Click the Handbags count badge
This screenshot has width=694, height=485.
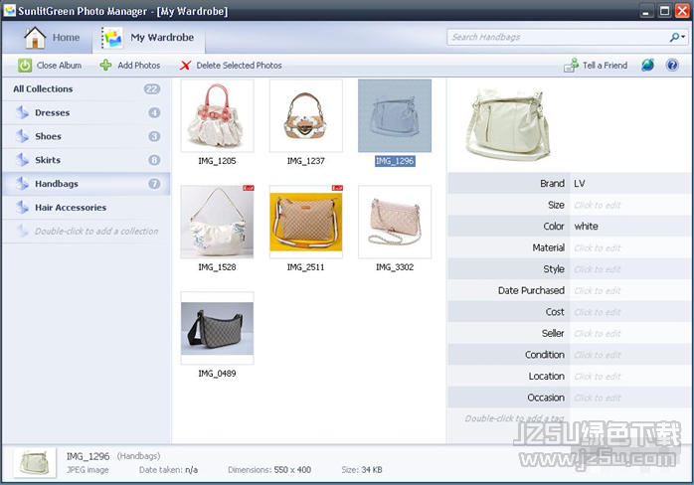(x=154, y=184)
